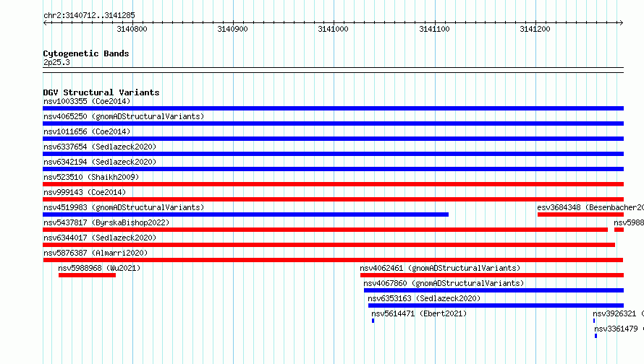Open nsv4519983 (gnomADStructuralVariants) label
Viewport: 644px width, 364px height.
(124, 207)
